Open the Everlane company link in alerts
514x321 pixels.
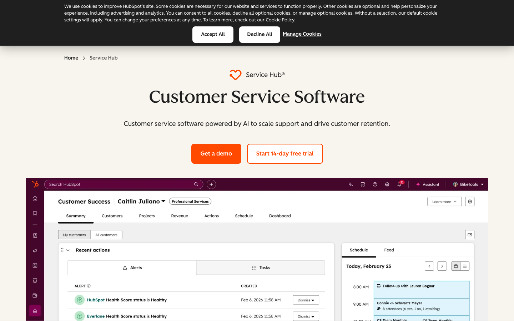click(96, 316)
